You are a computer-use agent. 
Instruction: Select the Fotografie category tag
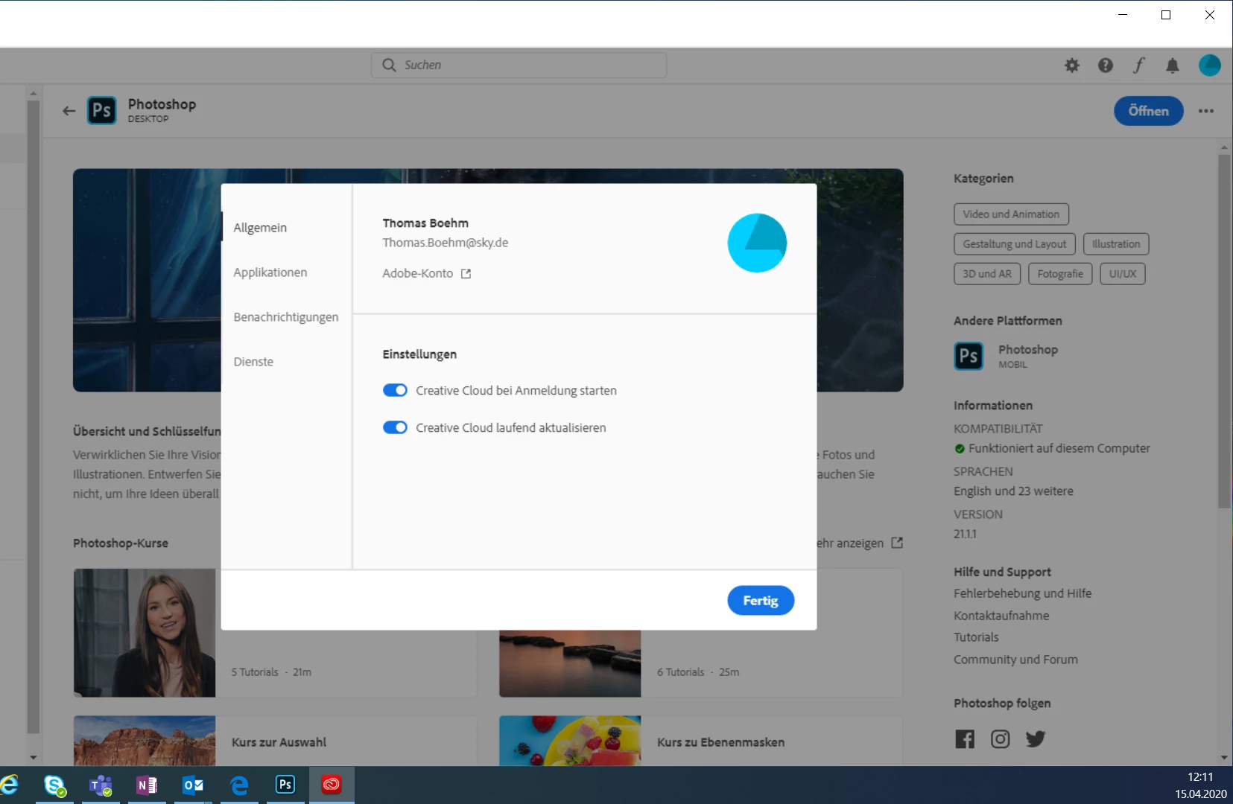click(x=1060, y=274)
